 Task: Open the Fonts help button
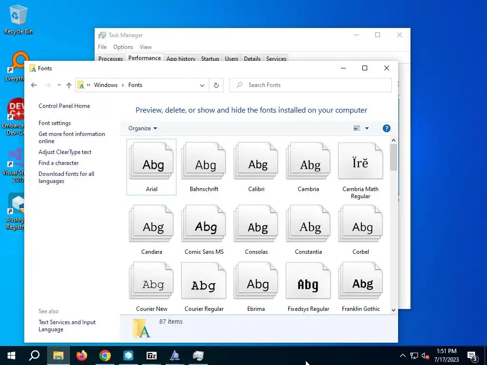point(386,128)
